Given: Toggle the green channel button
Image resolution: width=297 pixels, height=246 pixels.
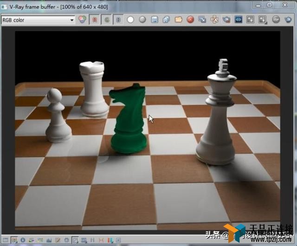Looking at the screenshot, I should coord(107,19).
